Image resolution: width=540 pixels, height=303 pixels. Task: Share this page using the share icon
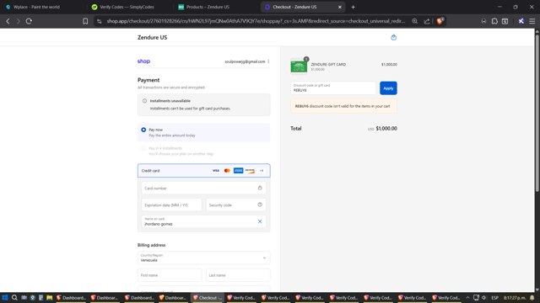click(427, 21)
